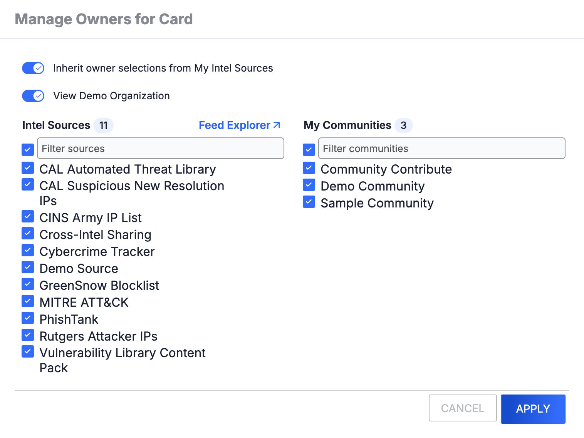Image resolution: width=584 pixels, height=438 pixels.
Task: Deselect the PhishTank checkbox
Action: pos(28,318)
